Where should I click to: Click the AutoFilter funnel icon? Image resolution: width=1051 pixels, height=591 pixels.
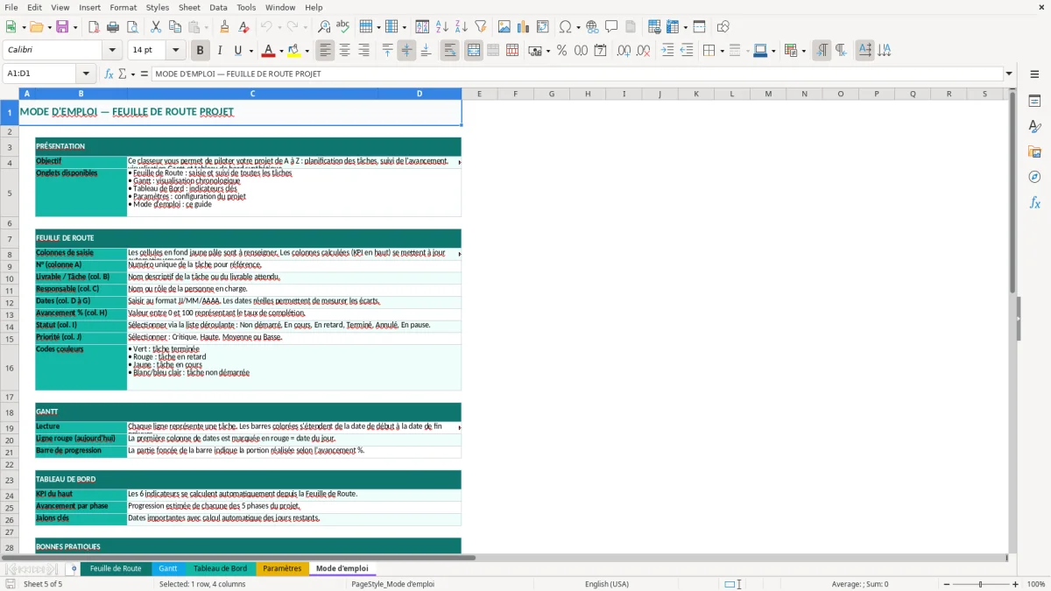tap(481, 27)
